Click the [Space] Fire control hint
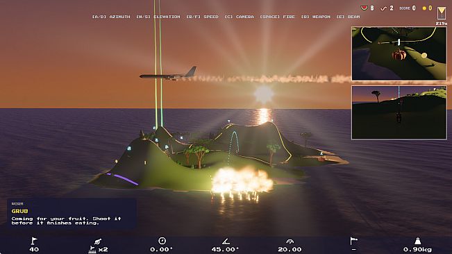 [x=277, y=17]
